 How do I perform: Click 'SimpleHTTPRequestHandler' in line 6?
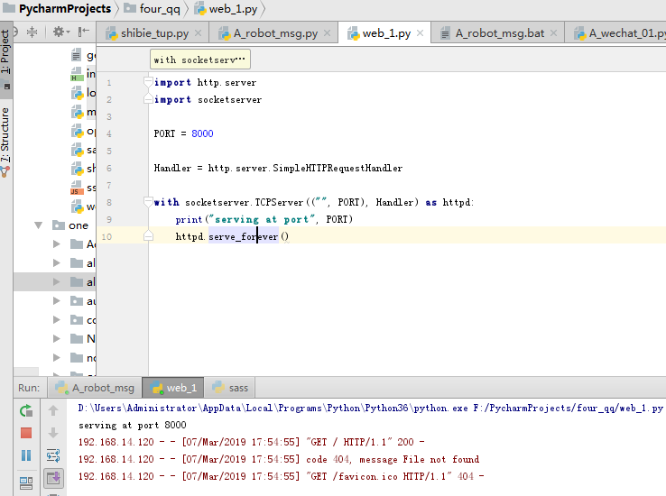coord(338,169)
